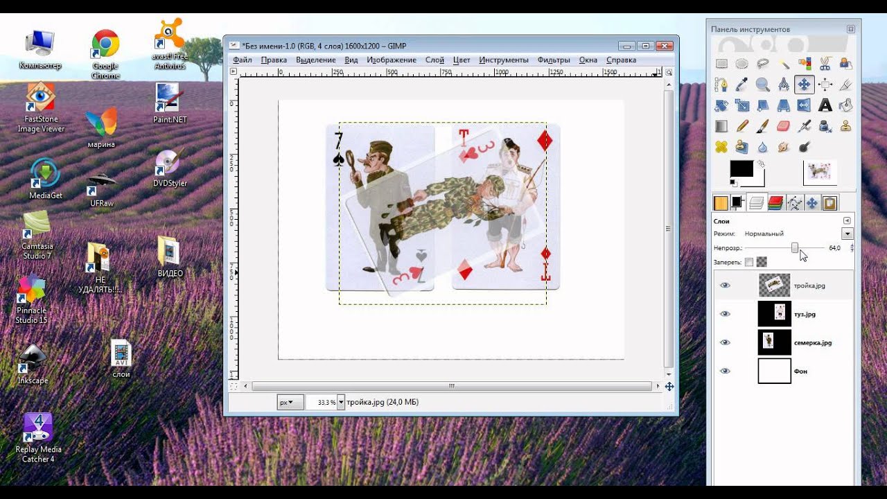This screenshot has height=499, width=887.
Task: Select the Align tool
Action: [x=825, y=85]
